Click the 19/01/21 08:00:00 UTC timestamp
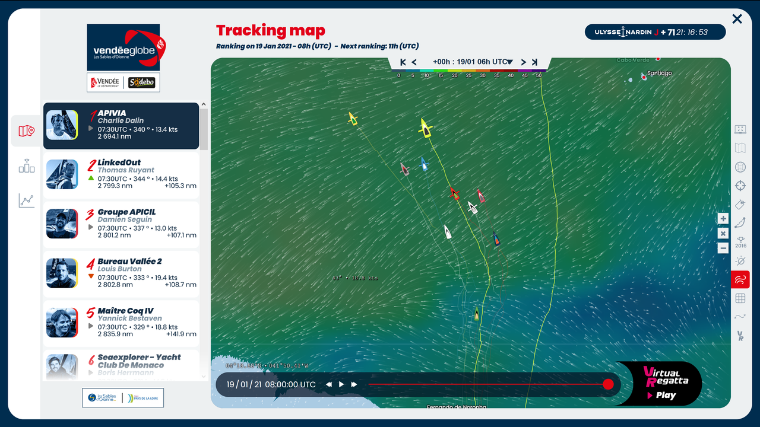Image resolution: width=760 pixels, height=427 pixels. pos(271,384)
